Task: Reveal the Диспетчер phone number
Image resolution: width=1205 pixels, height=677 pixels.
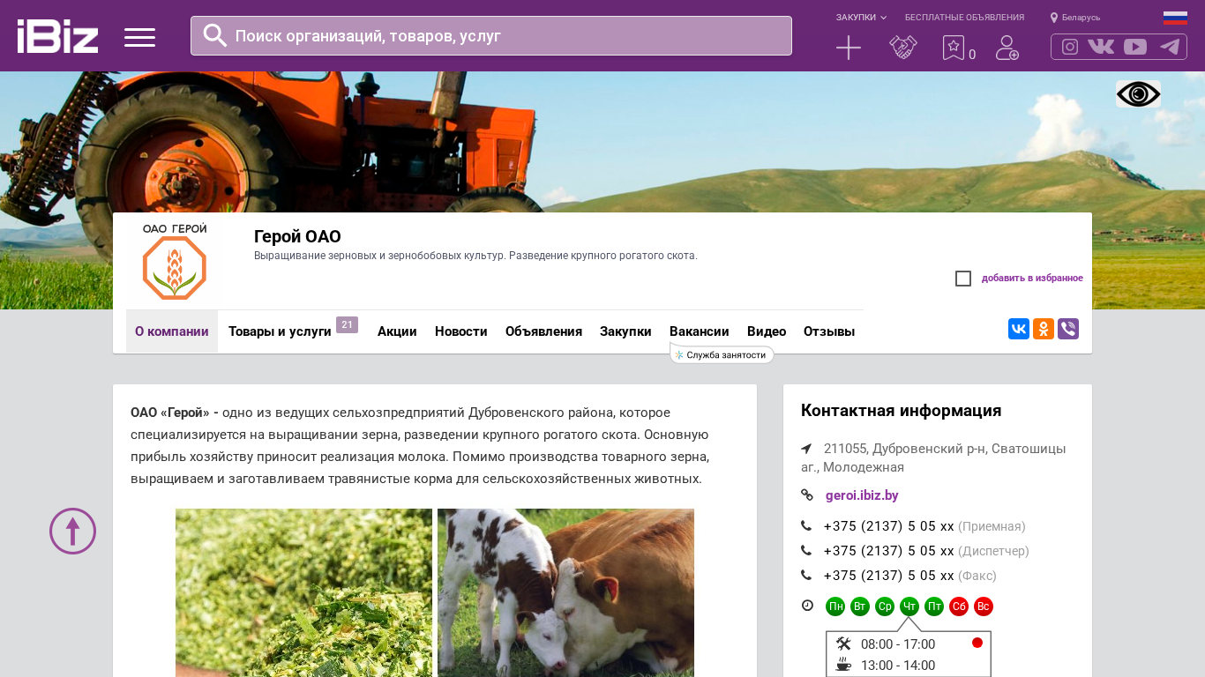Action: point(926,551)
